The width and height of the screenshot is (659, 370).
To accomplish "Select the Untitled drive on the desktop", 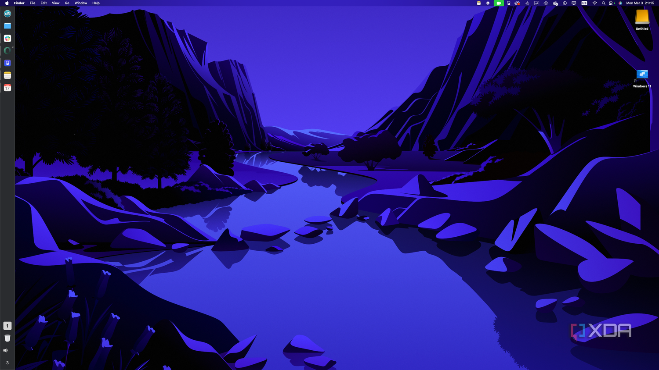I will (642, 18).
